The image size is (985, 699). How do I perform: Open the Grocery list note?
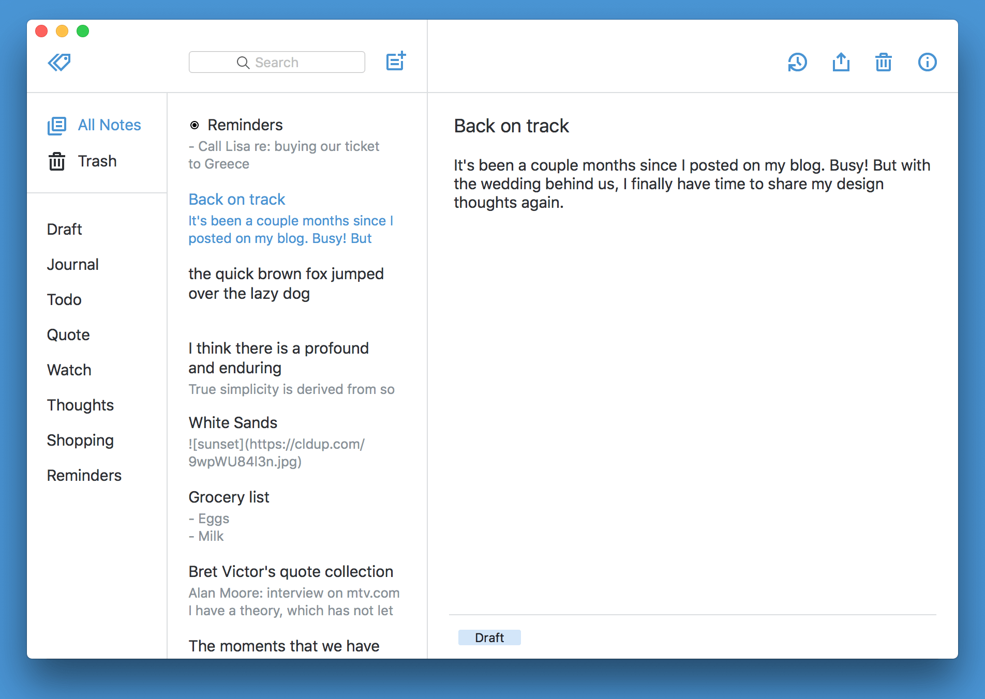tap(229, 497)
